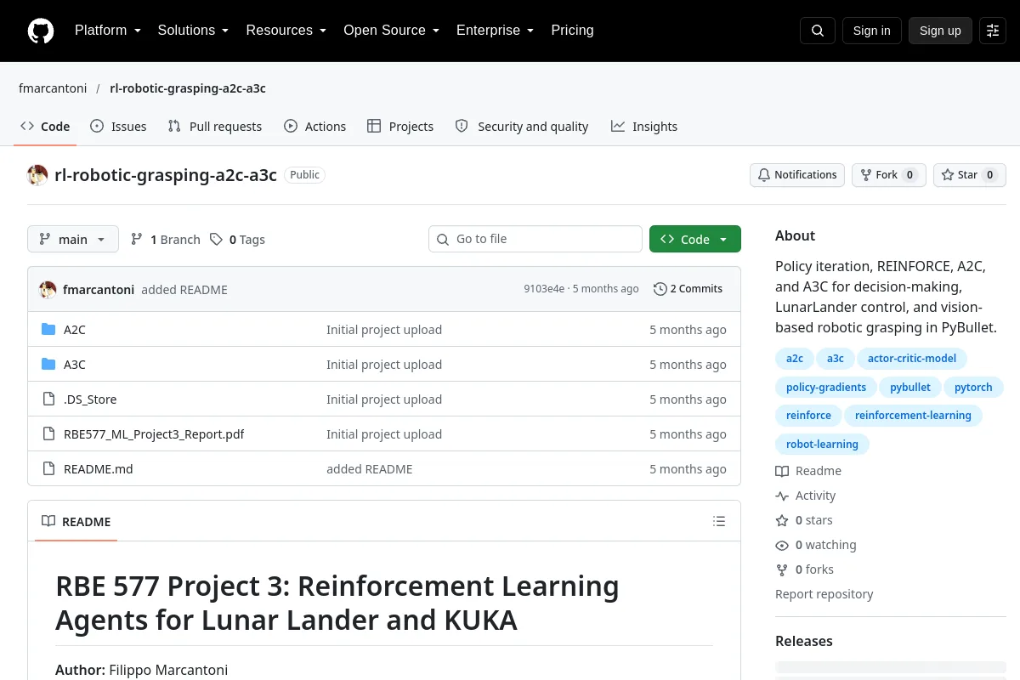The height and width of the screenshot is (680, 1020).
Task: Open appearance settings icon in header
Action: tap(993, 31)
